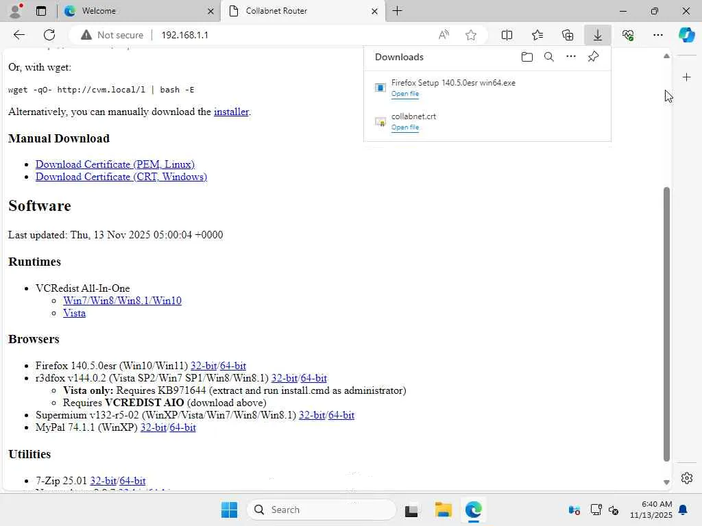This screenshot has height=526, width=702.
Task: Add this page to favorites star
Action: click(x=470, y=35)
